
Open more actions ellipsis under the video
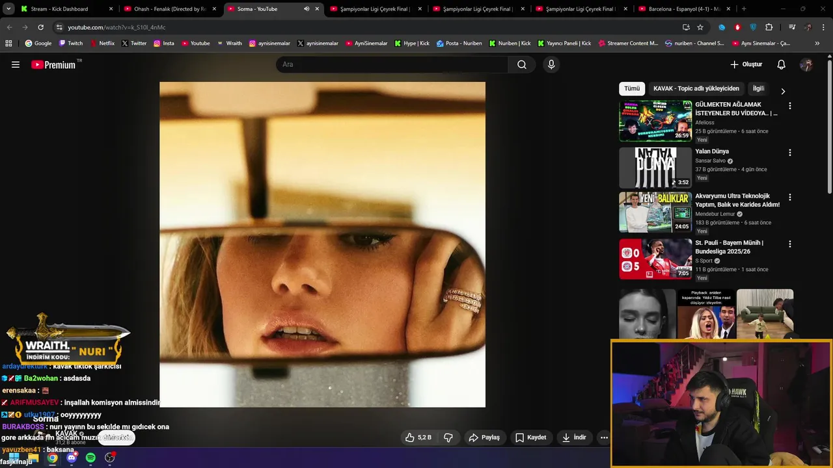tap(604, 437)
